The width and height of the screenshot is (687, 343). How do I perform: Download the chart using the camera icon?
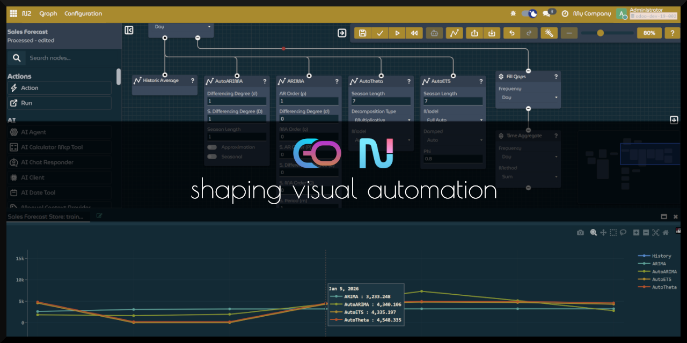(580, 232)
